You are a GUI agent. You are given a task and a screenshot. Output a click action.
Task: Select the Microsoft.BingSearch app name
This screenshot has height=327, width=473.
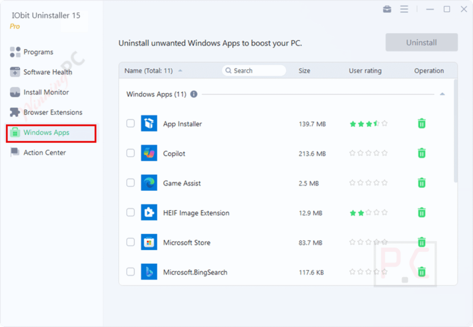click(x=195, y=272)
